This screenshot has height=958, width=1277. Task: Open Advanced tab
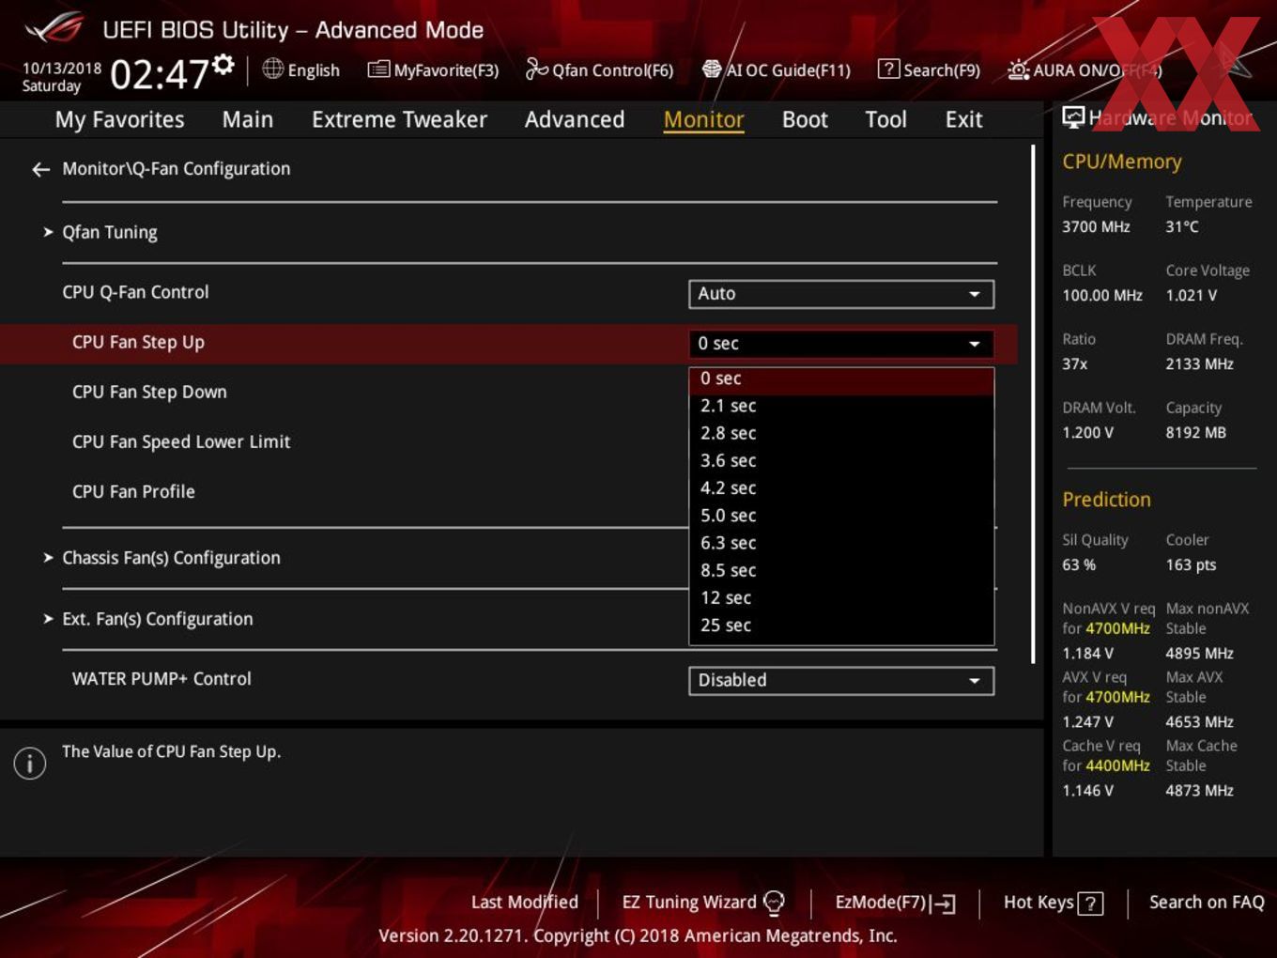pyautogui.click(x=575, y=119)
